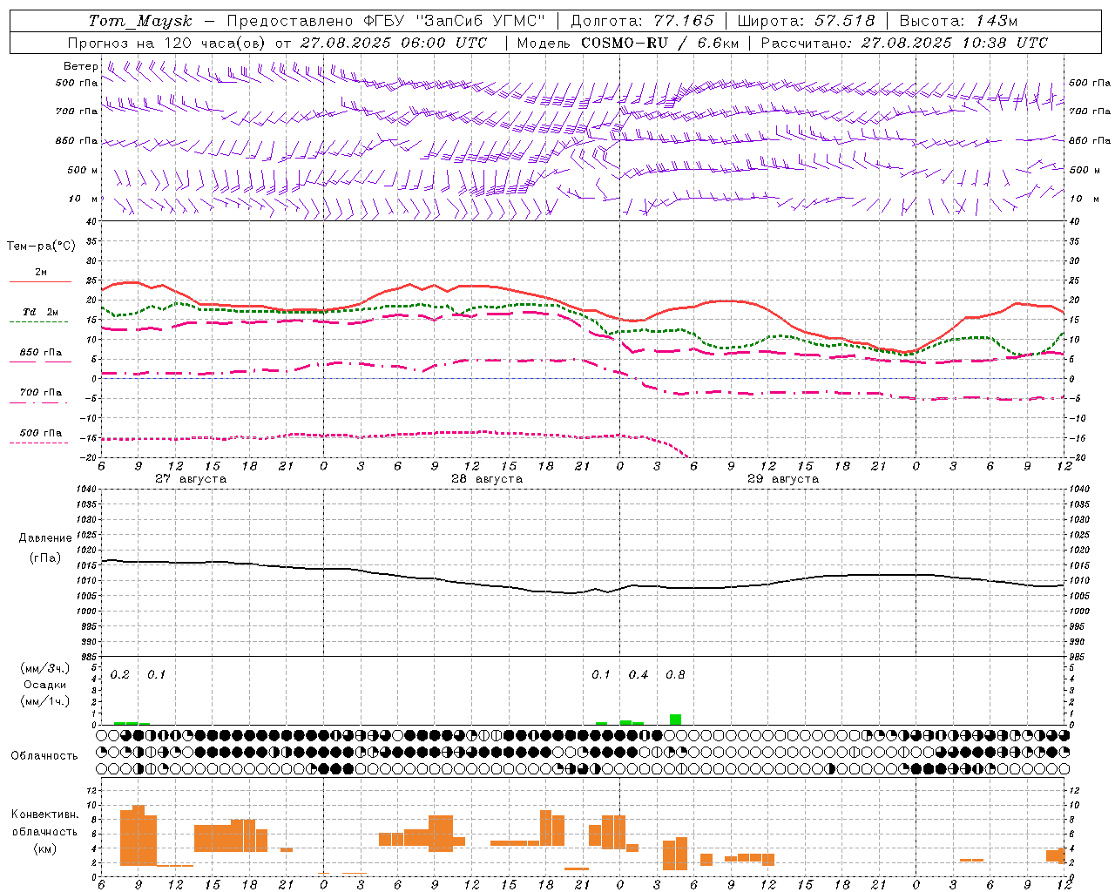Click the '0.2' precipitation value
1115x892 pixels.
(x=120, y=675)
